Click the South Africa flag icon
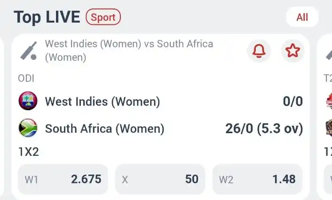This screenshot has width=332, height=200. pyautogui.click(x=28, y=128)
